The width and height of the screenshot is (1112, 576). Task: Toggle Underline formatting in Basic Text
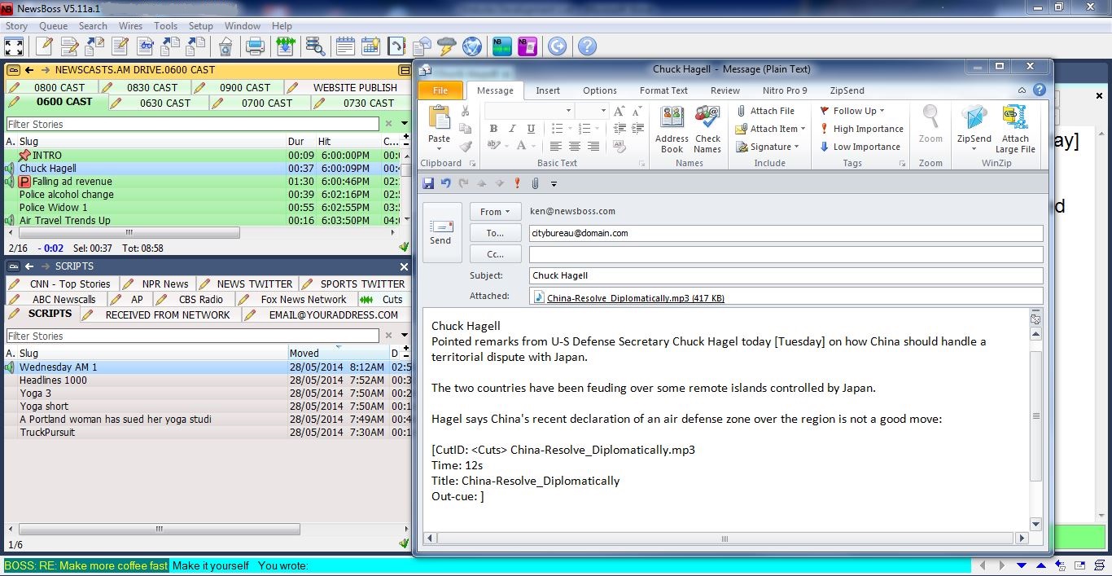click(531, 129)
